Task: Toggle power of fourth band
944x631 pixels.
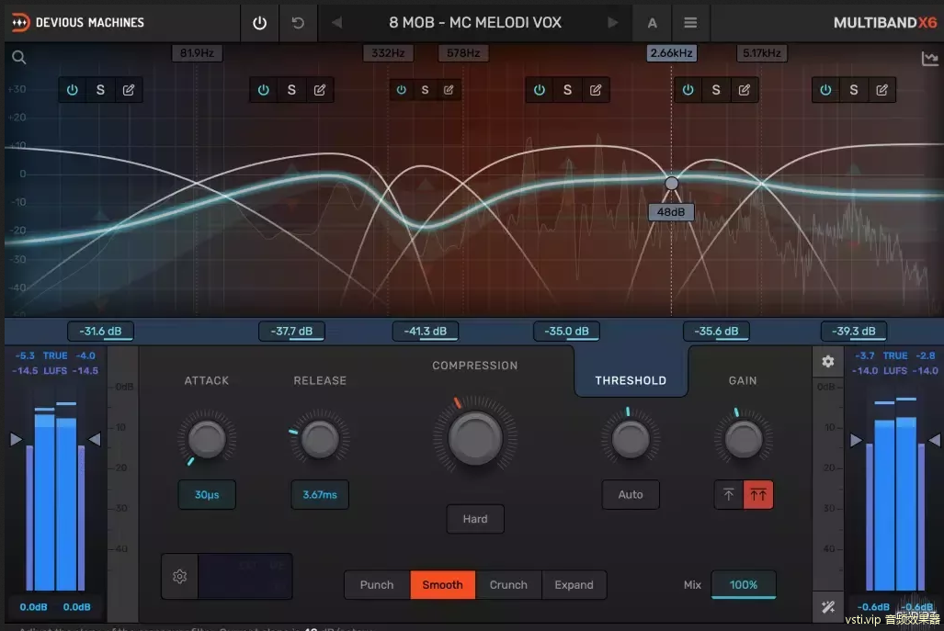Action: [540, 90]
